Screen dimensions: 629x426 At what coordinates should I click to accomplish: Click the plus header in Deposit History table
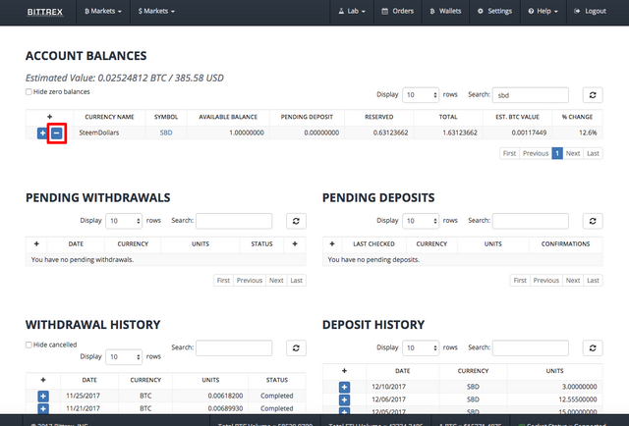point(344,371)
